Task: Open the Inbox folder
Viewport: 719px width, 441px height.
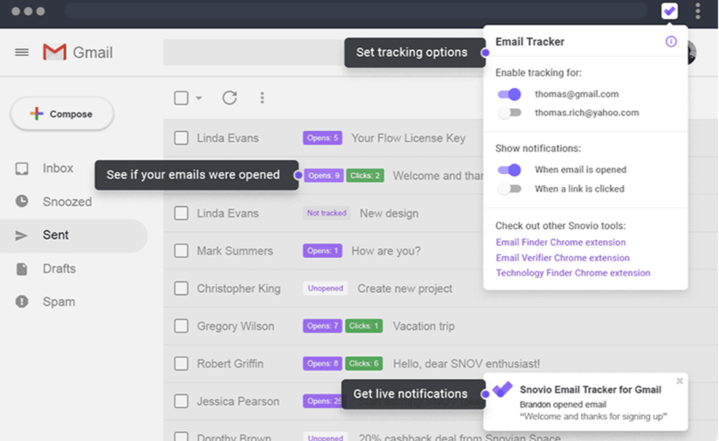Action: point(58,168)
